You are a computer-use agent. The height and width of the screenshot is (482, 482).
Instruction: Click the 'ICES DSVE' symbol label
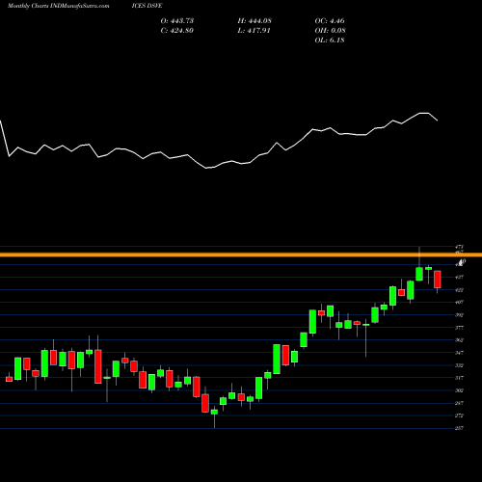[x=147, y=6]
